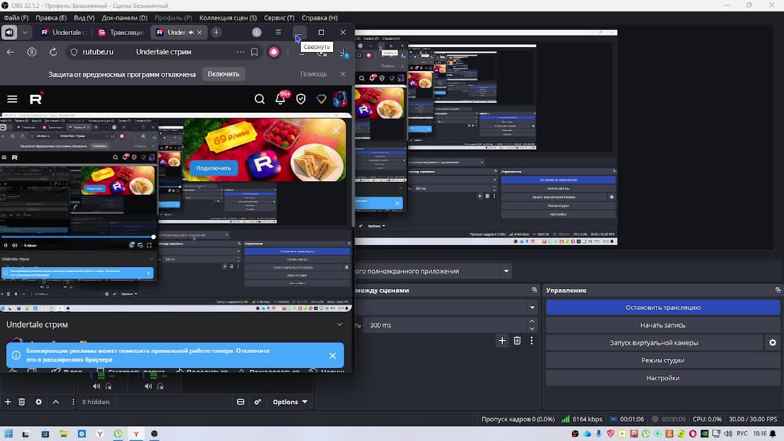Open the Alice assistant pink icon
This screenshot has width=784, height=441.
tap(274, 52)
